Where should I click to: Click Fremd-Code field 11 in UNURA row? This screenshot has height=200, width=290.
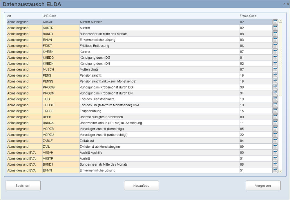(x=256, y=123)
